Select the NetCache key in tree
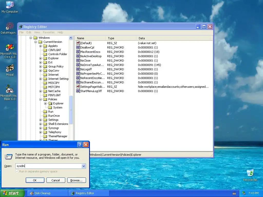 tap(54, 91)
